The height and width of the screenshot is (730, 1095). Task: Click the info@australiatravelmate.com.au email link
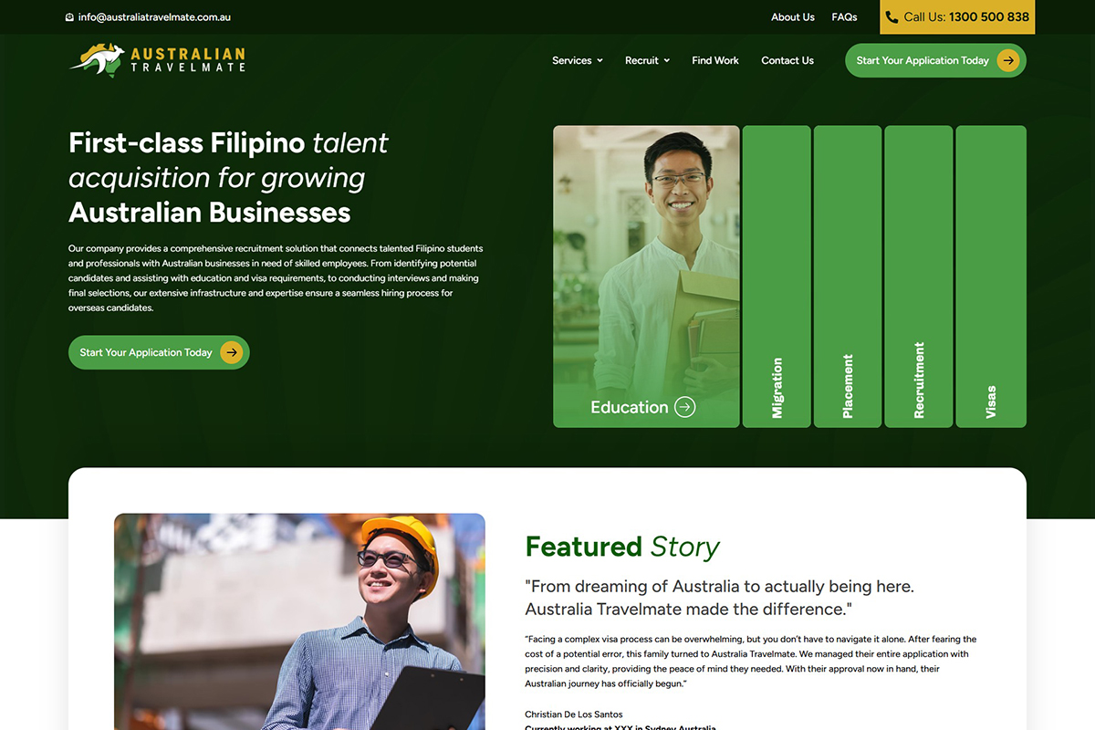click(154, 17)
